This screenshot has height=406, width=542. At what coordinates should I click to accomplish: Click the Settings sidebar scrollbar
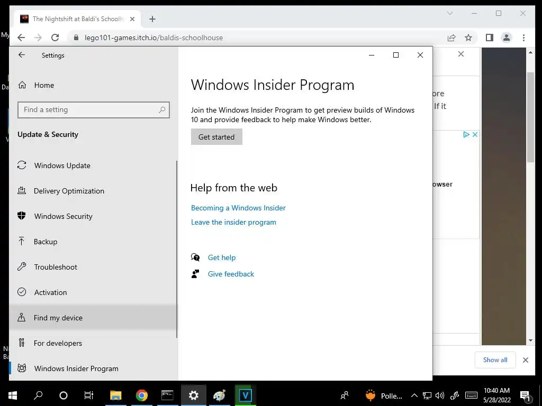click(x=177, y=248)
